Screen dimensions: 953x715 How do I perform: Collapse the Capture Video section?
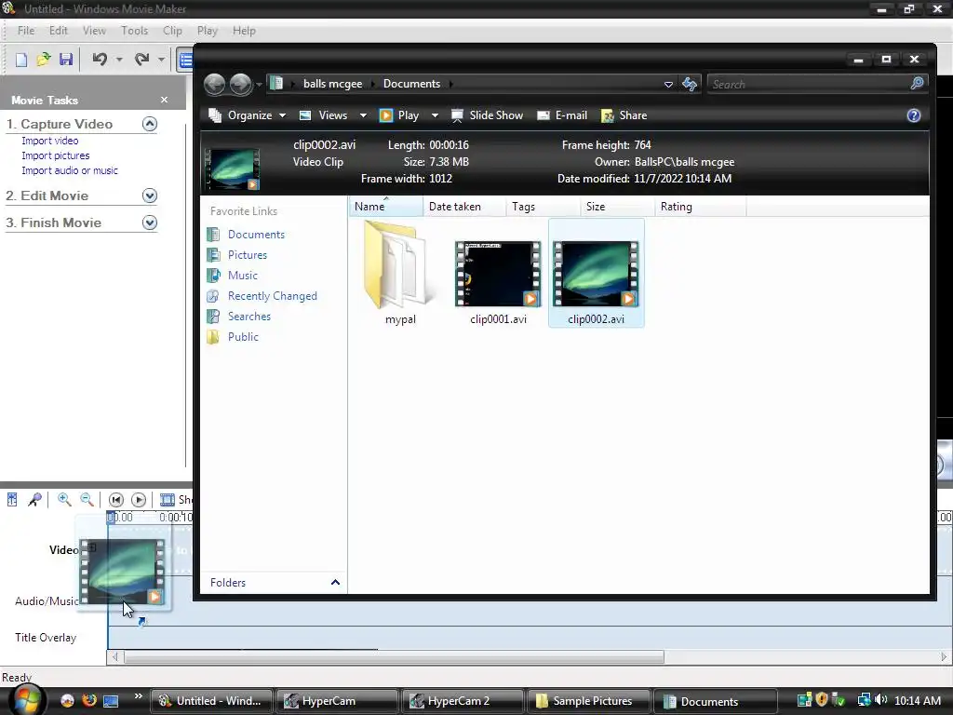pos(150,124)
